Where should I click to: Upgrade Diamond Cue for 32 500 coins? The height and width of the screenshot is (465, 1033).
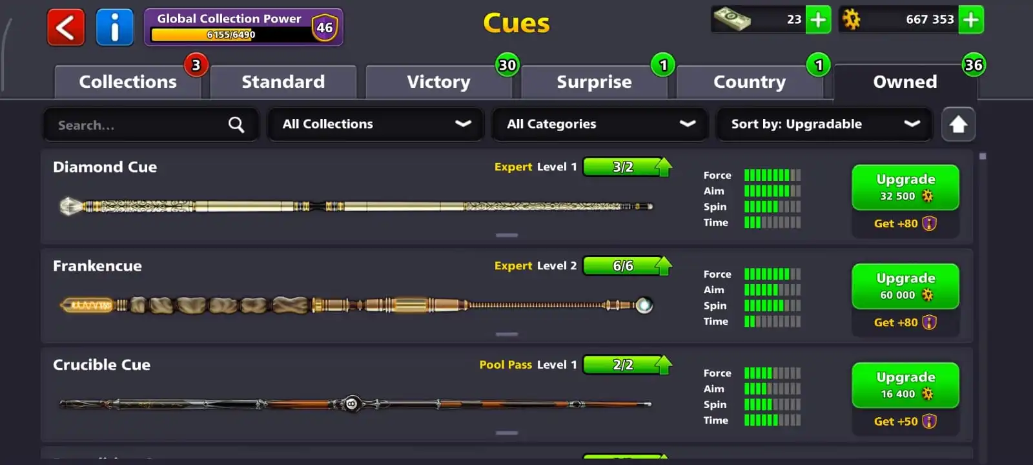(905, 187)
